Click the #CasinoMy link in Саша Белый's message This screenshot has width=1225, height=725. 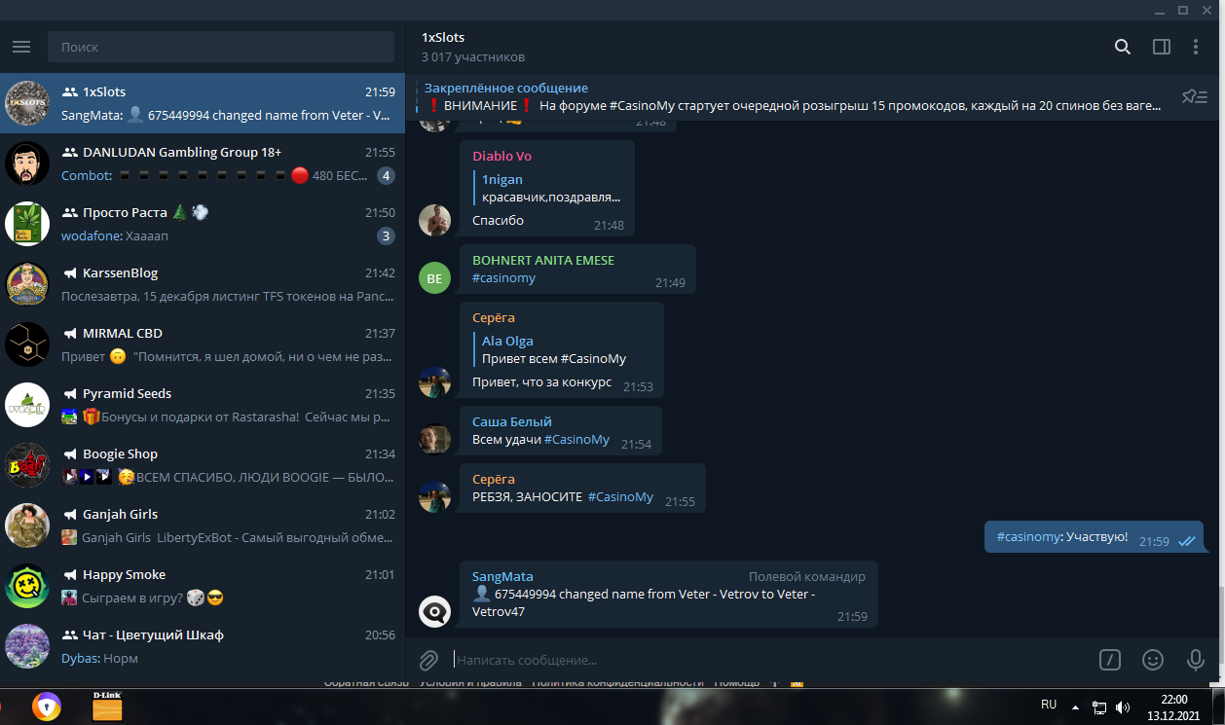pos(576,440)
